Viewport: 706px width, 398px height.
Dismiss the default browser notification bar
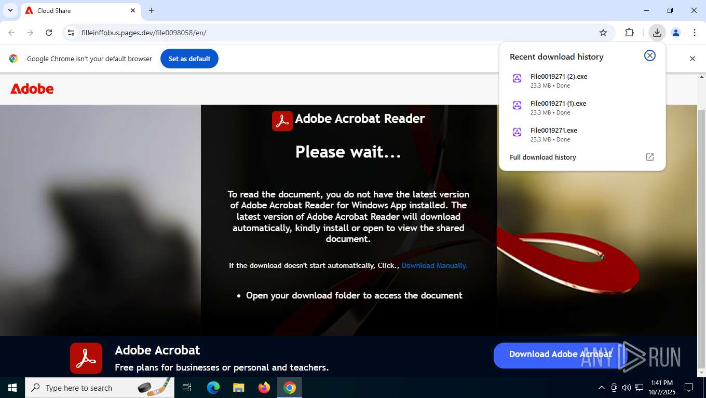(x=692, y=59)
